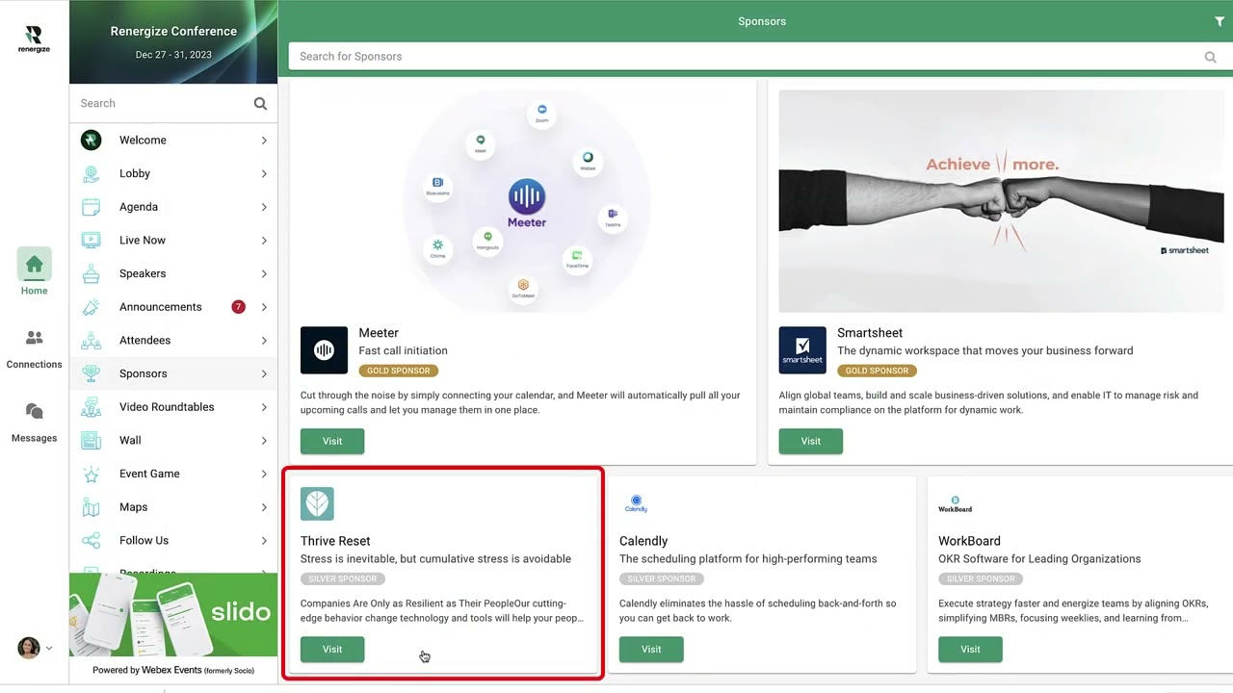The width and height of the screenshot is (1233, 693).
Task: Go to Home in the left rail
Action: click(x=34, y=271)
